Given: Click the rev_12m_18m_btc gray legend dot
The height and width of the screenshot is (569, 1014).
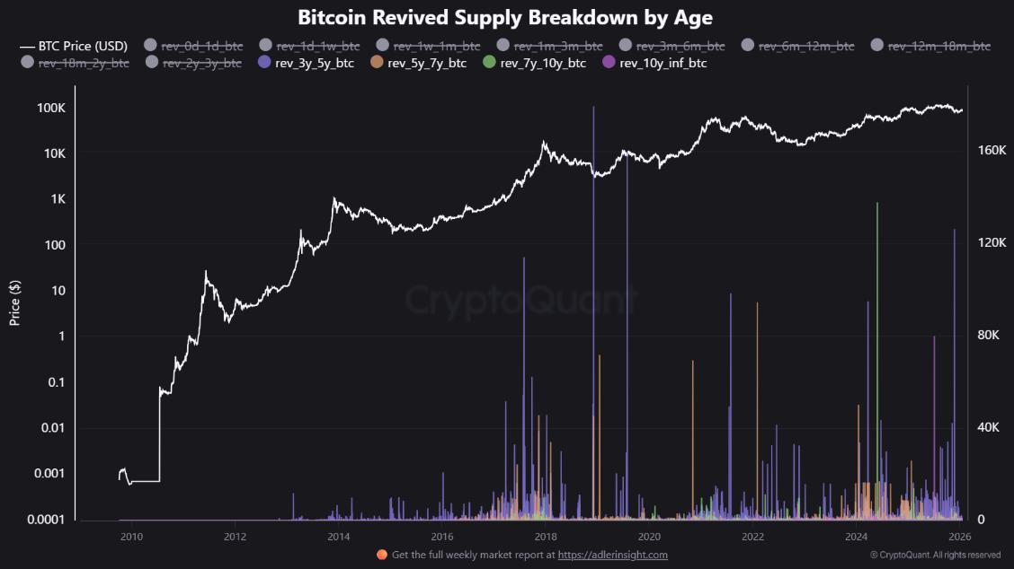Looking at the screenshot, I should (878, 45).
